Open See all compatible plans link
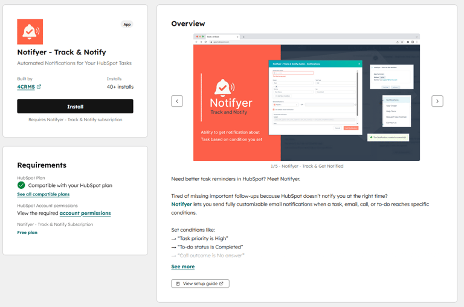Screen dimensions: 464x307 click(x=43, y=194)
